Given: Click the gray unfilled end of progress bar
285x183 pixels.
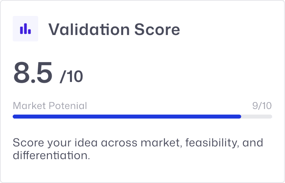Looking at the screenshot, I should pyautogui.click(x=257, y=117).
